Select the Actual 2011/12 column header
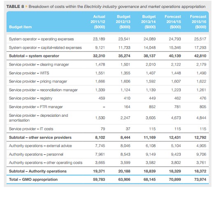215x198 pixels. [x=98, y=22]
